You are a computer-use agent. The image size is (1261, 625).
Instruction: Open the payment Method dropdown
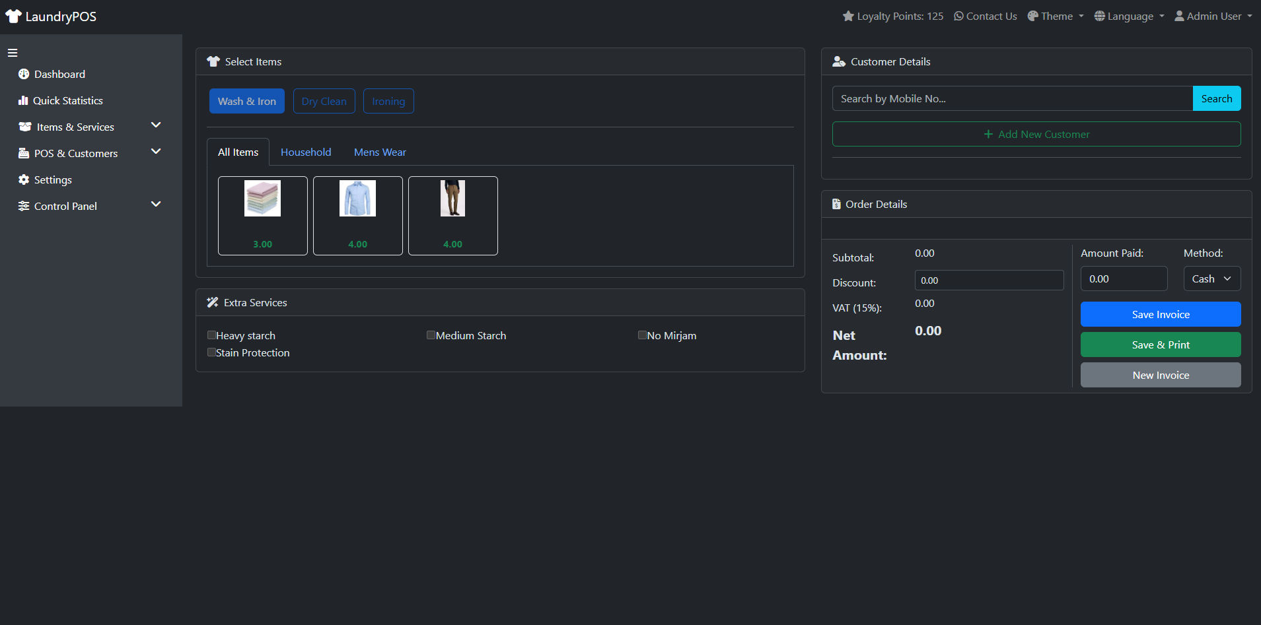click(x=1211, y=279)
